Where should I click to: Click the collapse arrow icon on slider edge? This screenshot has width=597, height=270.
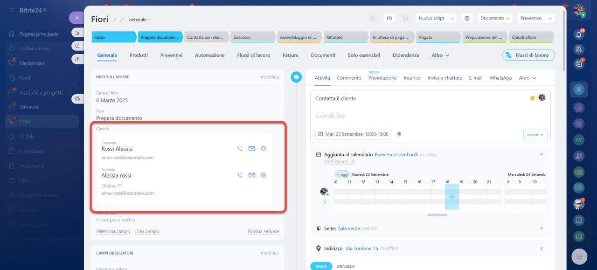[77, 33]
